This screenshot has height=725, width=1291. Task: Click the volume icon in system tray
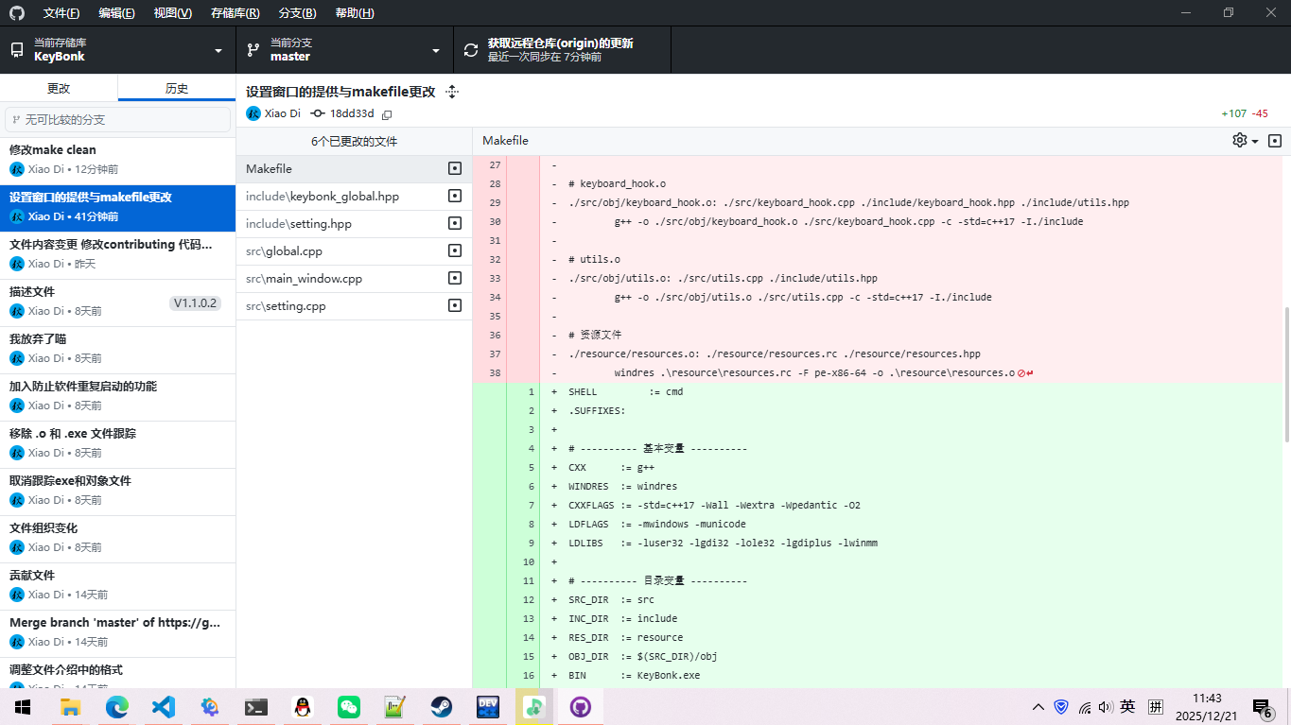tap(1105, 706)
